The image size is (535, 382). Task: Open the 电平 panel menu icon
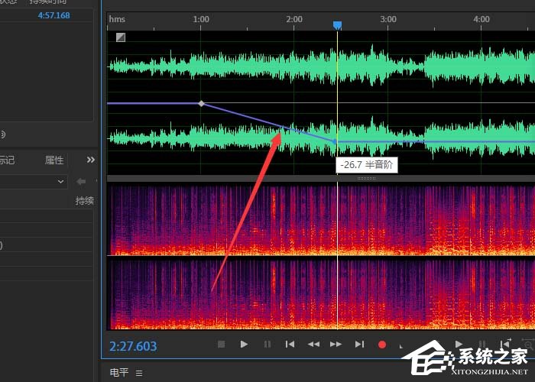tap(139, 373)
